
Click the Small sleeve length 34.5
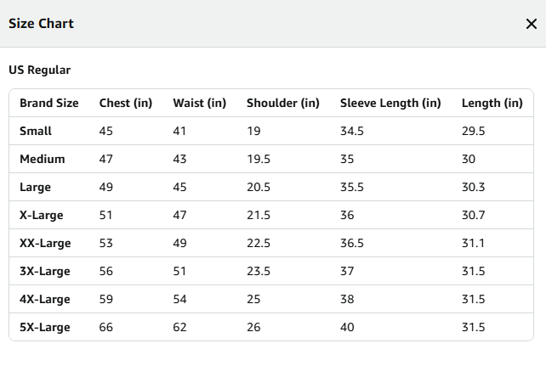point(352,131)
